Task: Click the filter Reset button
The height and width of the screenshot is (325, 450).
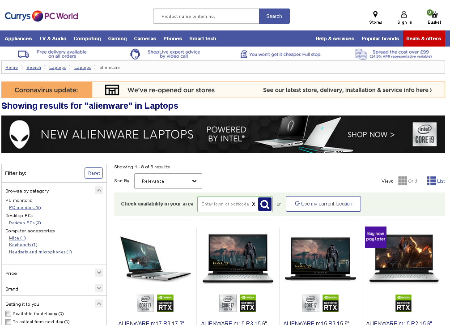Action: [x=94, y=173]
